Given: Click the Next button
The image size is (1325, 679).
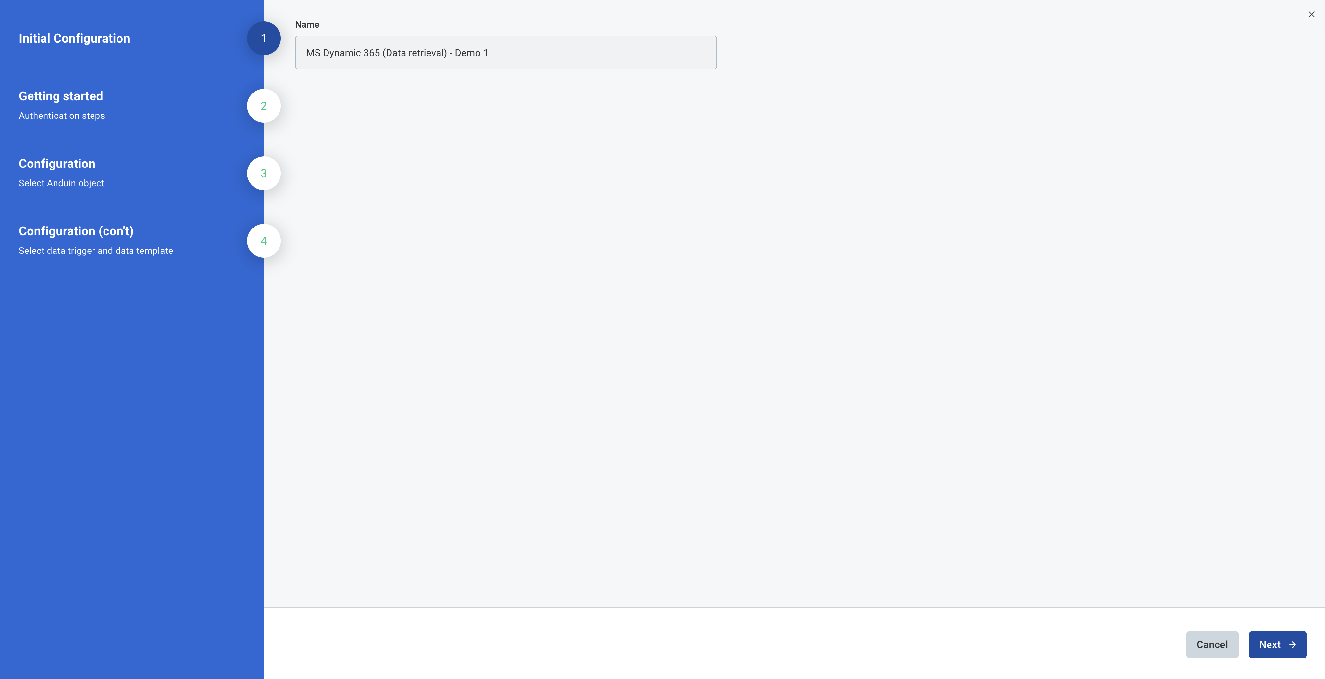Looking at the screenshot, I should coord(1277,645).
